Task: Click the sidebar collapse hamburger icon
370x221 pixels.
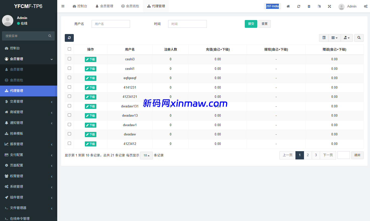Action: tap(63, 6)
